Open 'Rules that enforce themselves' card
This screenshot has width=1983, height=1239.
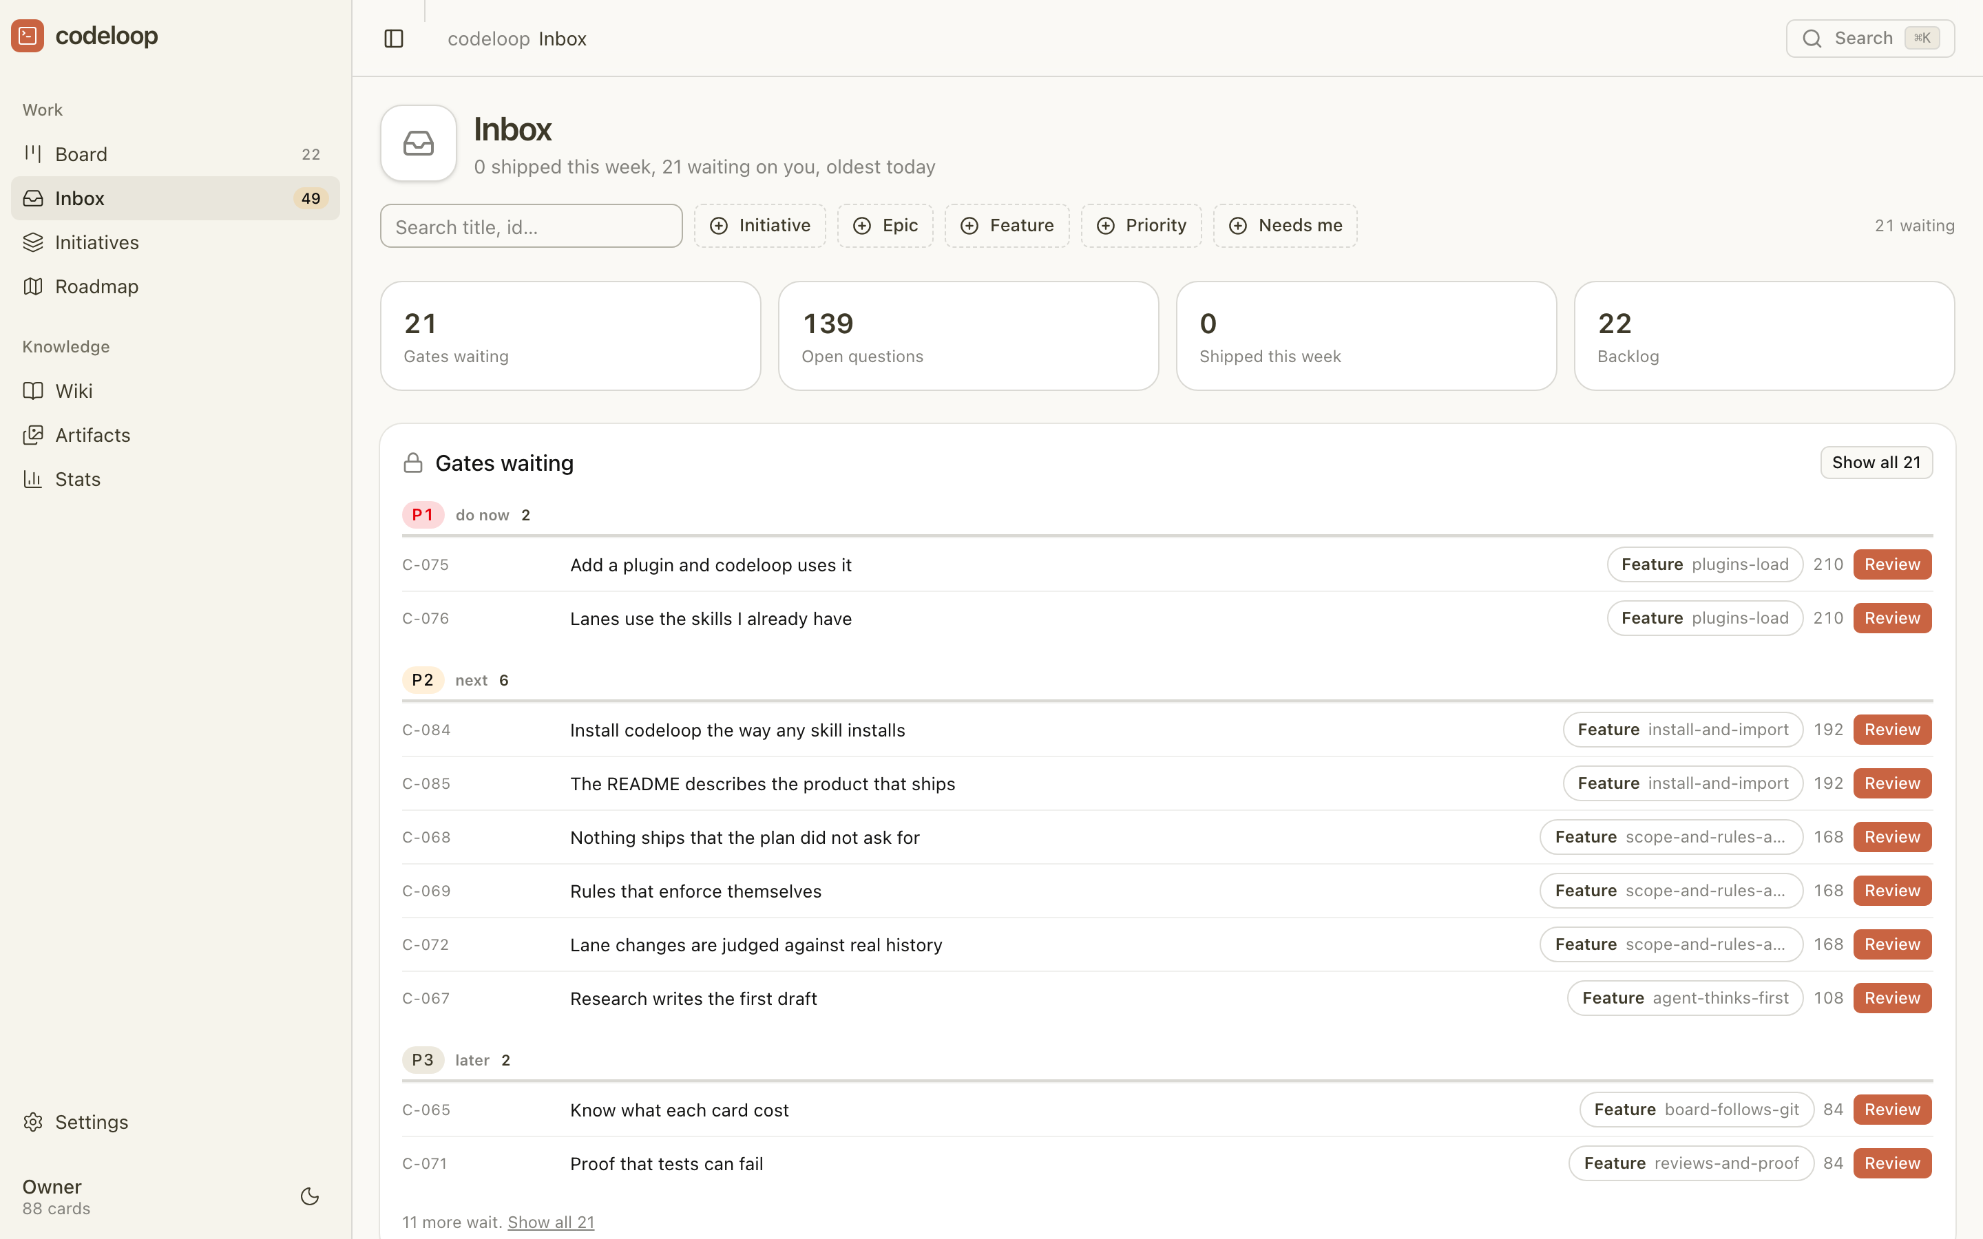(695, 891)
